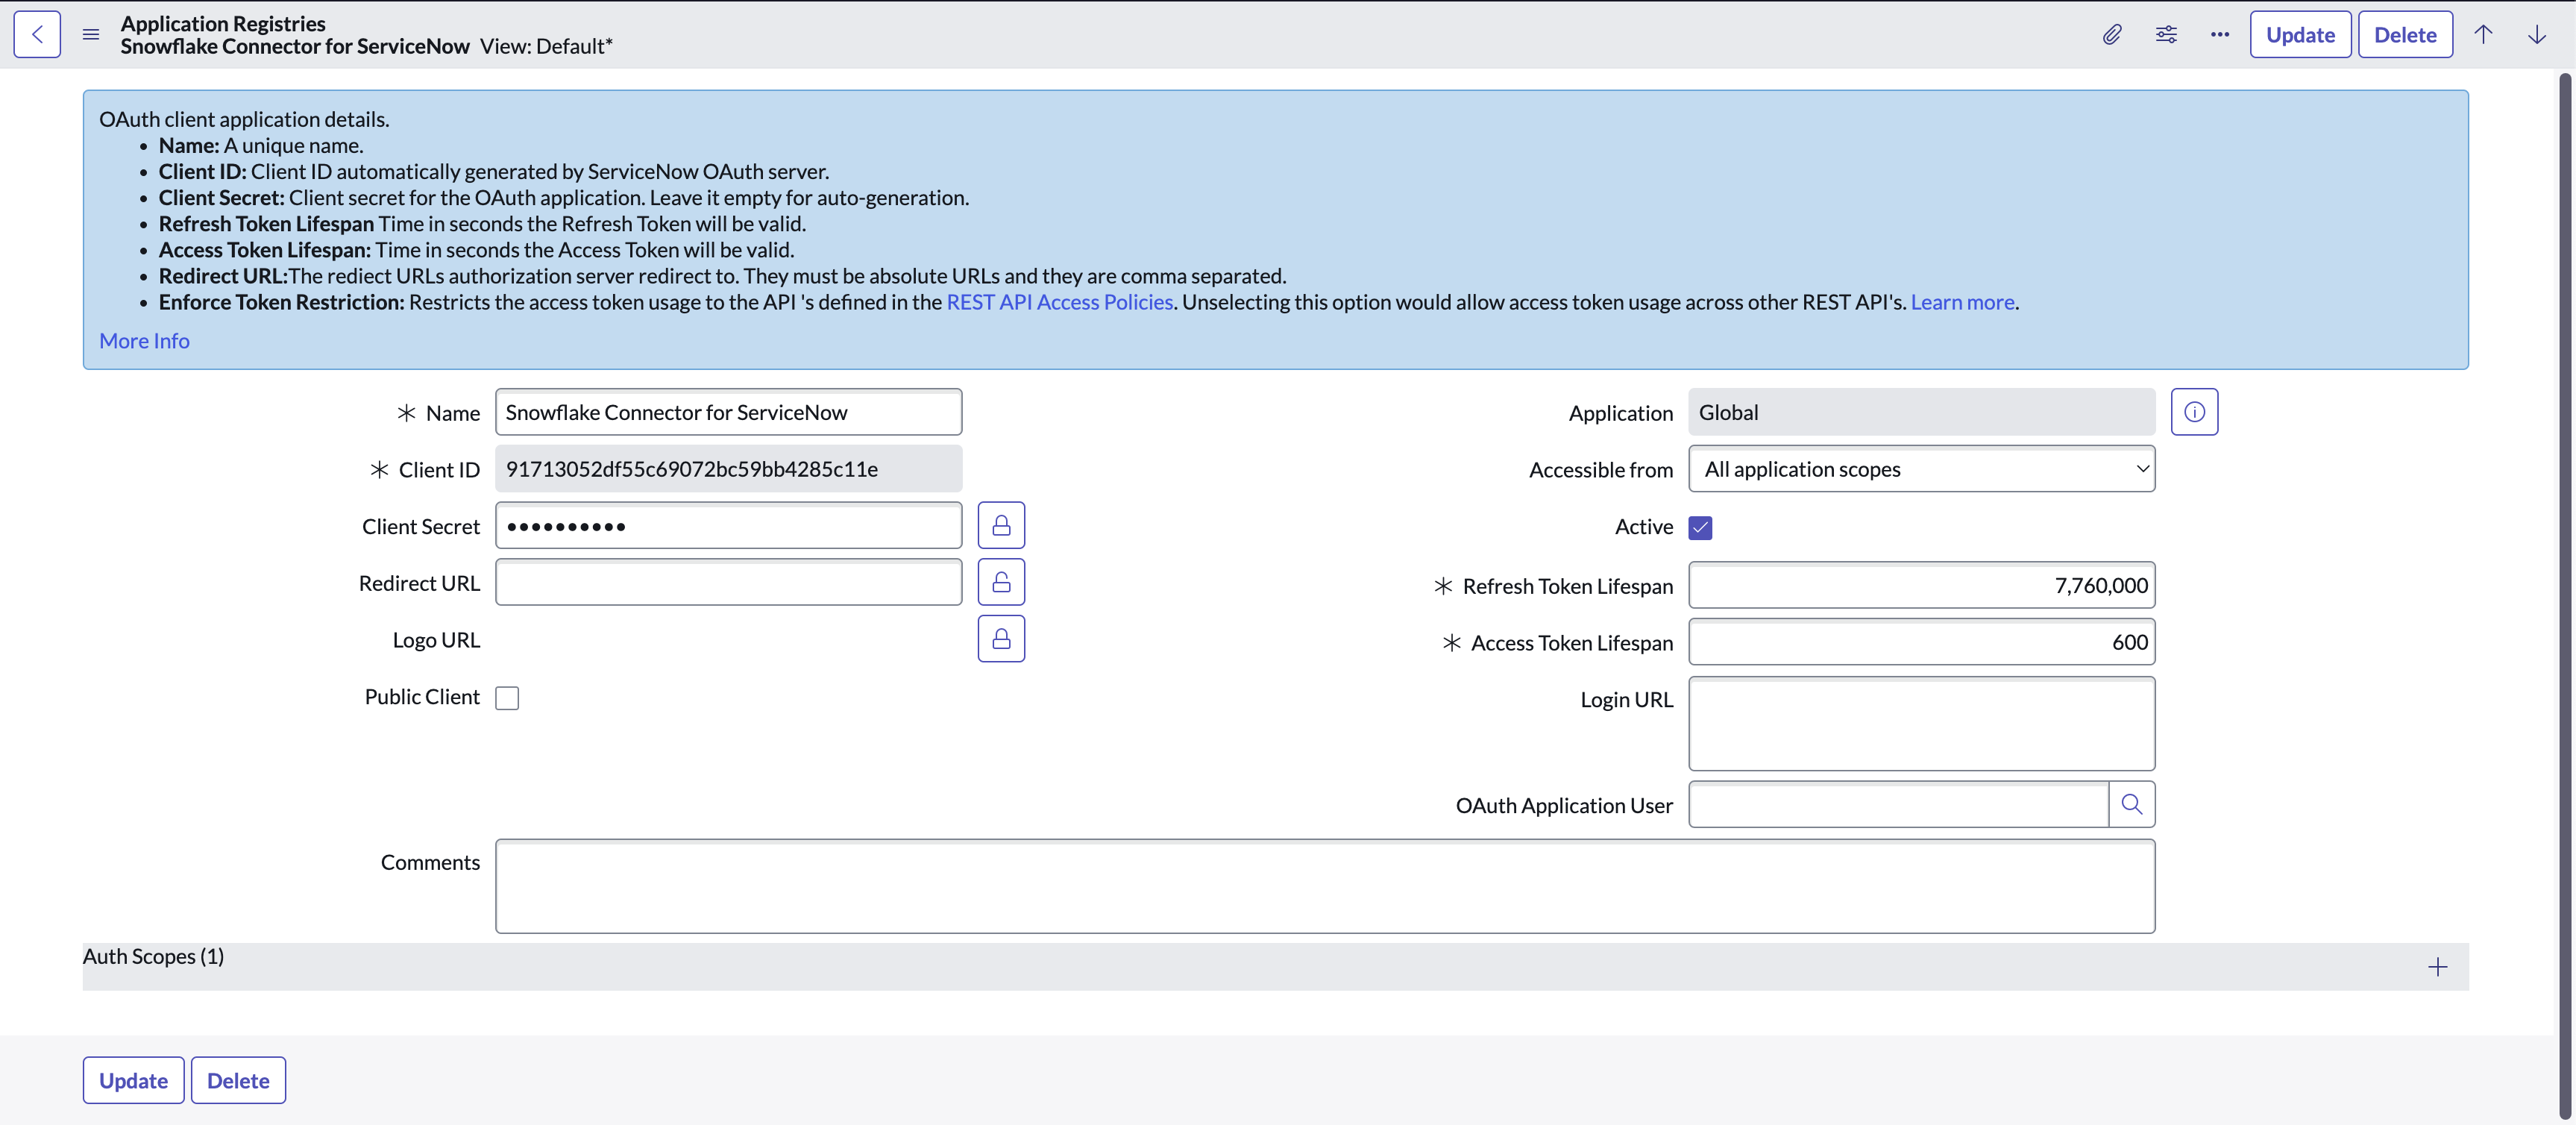Image resolution: width=2576 pixels, height=1125 pixels.
Task: Add a record in Auth Scopes
Action: [2438, 966]
